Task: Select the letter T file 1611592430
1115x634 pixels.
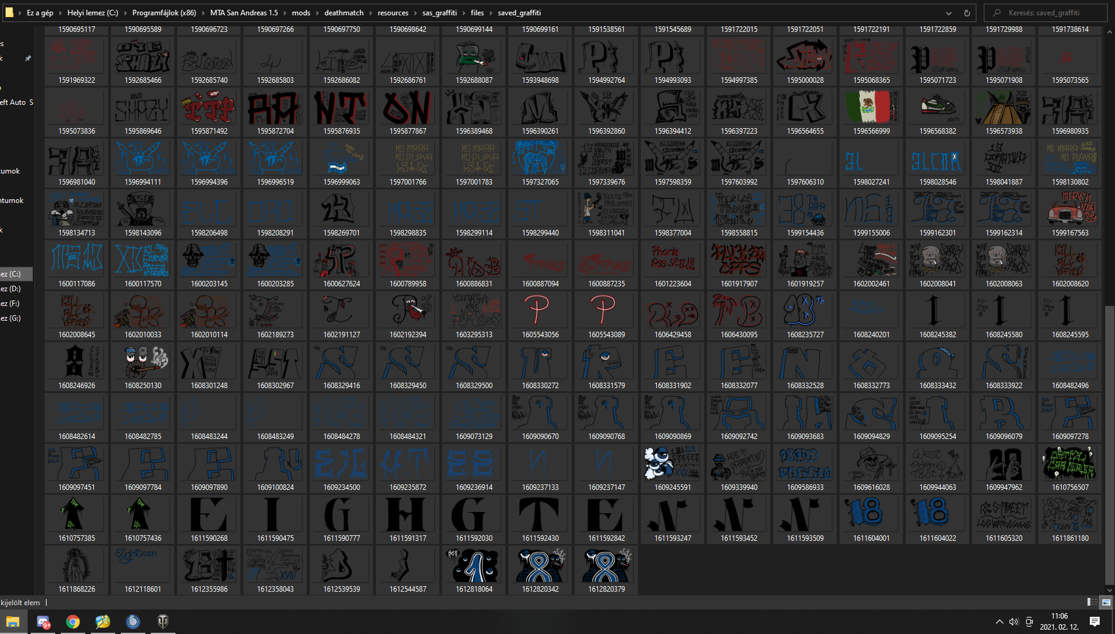Action: pyautogui.click(x=540, y=519)
